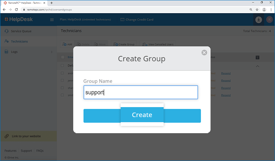Collapse the Default group with the chevron

point(258,66)
